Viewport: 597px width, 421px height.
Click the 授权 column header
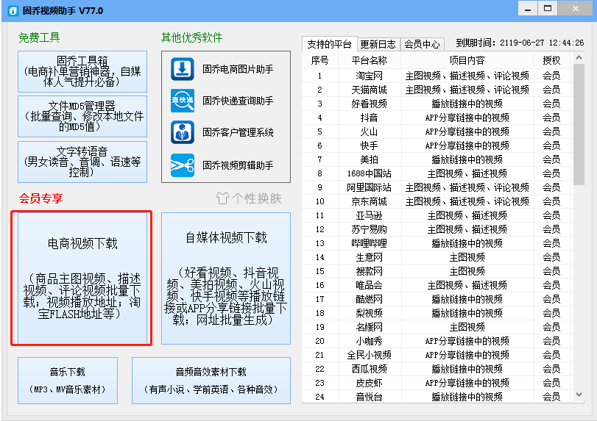[551, 60]
